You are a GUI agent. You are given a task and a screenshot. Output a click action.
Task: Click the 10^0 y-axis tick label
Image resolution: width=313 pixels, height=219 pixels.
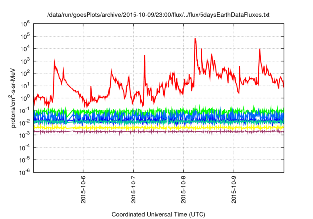coord(25,98)
